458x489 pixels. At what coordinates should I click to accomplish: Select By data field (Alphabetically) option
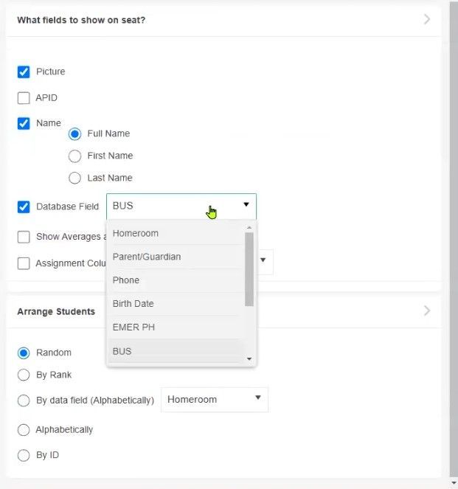[x=24, y=400]
